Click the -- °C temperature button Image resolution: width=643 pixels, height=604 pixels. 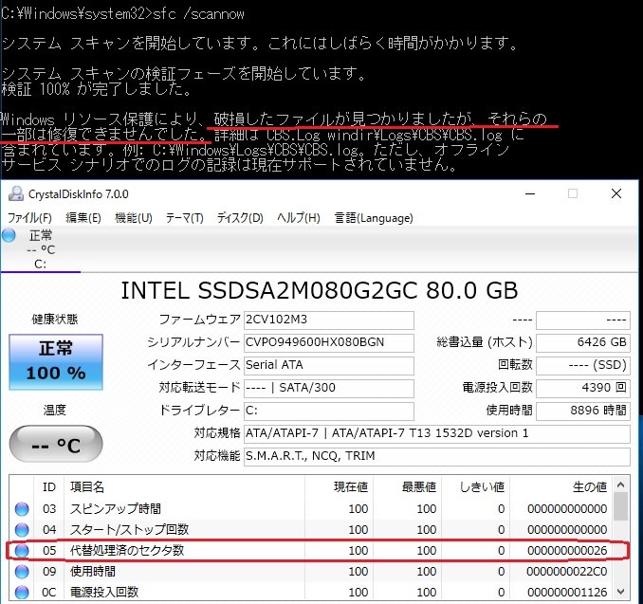(x=56, y=444)
